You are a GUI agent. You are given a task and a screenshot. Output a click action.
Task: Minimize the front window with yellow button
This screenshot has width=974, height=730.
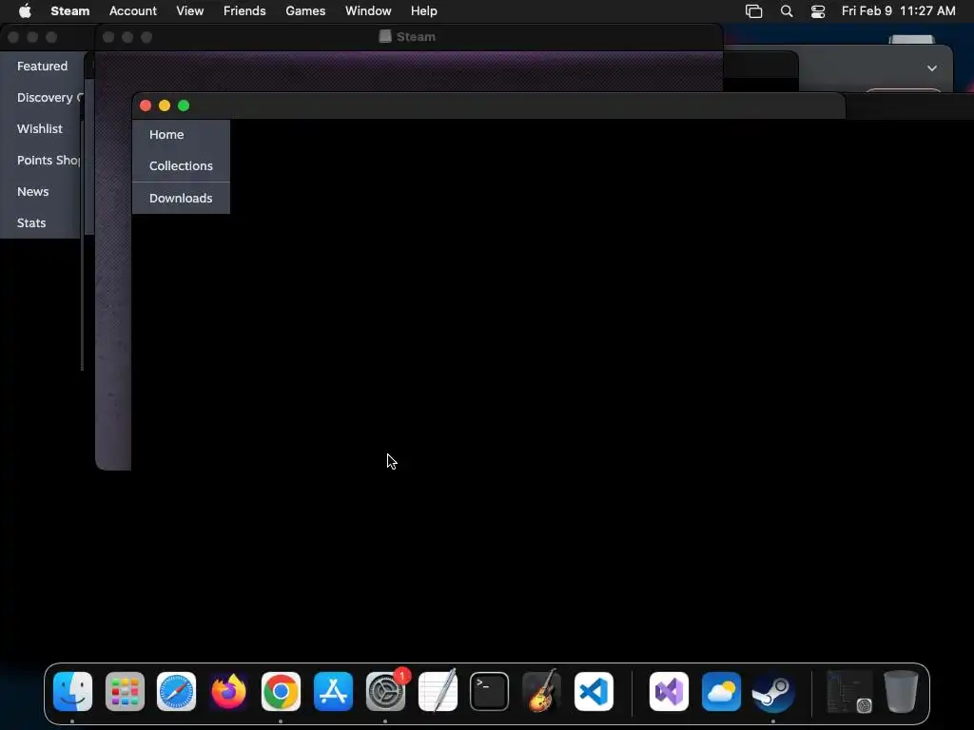coord(165,106)
